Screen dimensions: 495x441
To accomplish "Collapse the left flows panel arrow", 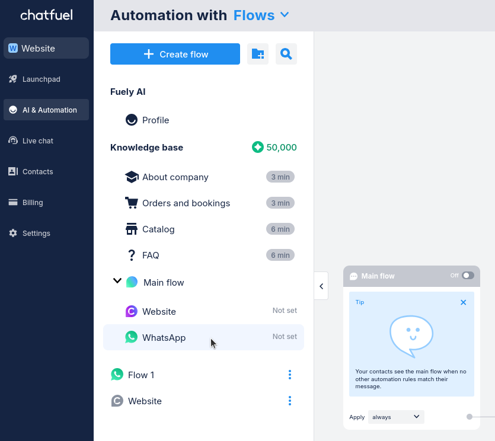I will coord(321,286).
